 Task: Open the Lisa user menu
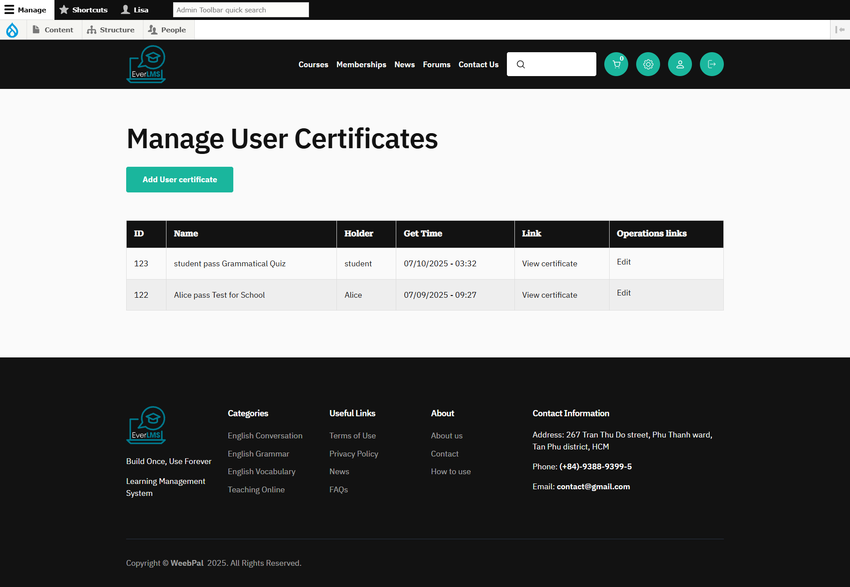(x=135, y=10)
